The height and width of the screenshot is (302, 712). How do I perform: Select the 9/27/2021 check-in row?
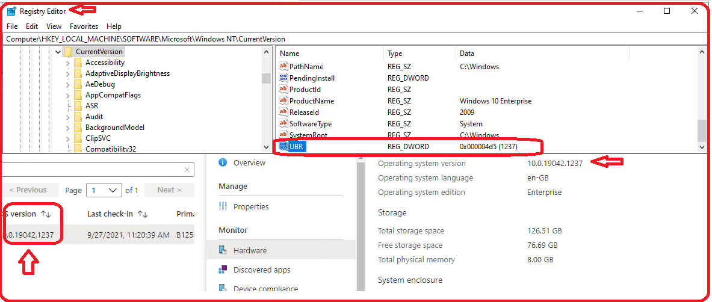[x=97, y=235]
